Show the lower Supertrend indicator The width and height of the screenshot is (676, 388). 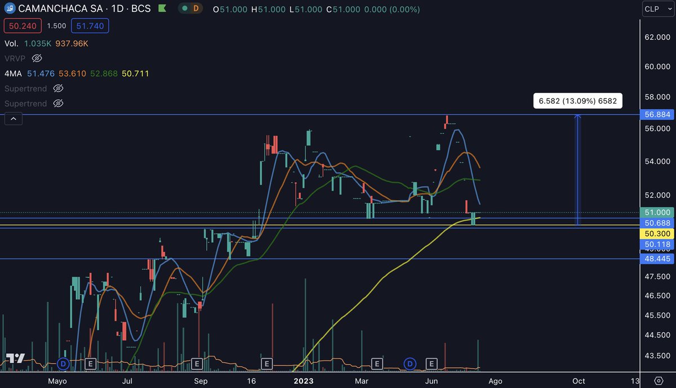[x=58, y=103]
